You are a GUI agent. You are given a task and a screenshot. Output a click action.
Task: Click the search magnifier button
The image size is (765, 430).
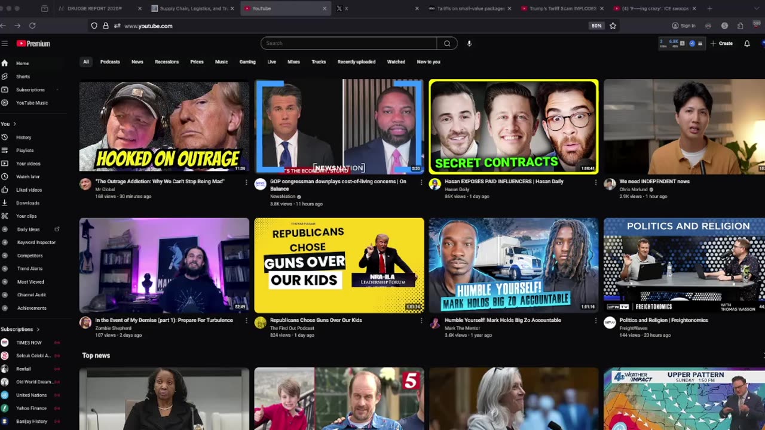447,43
